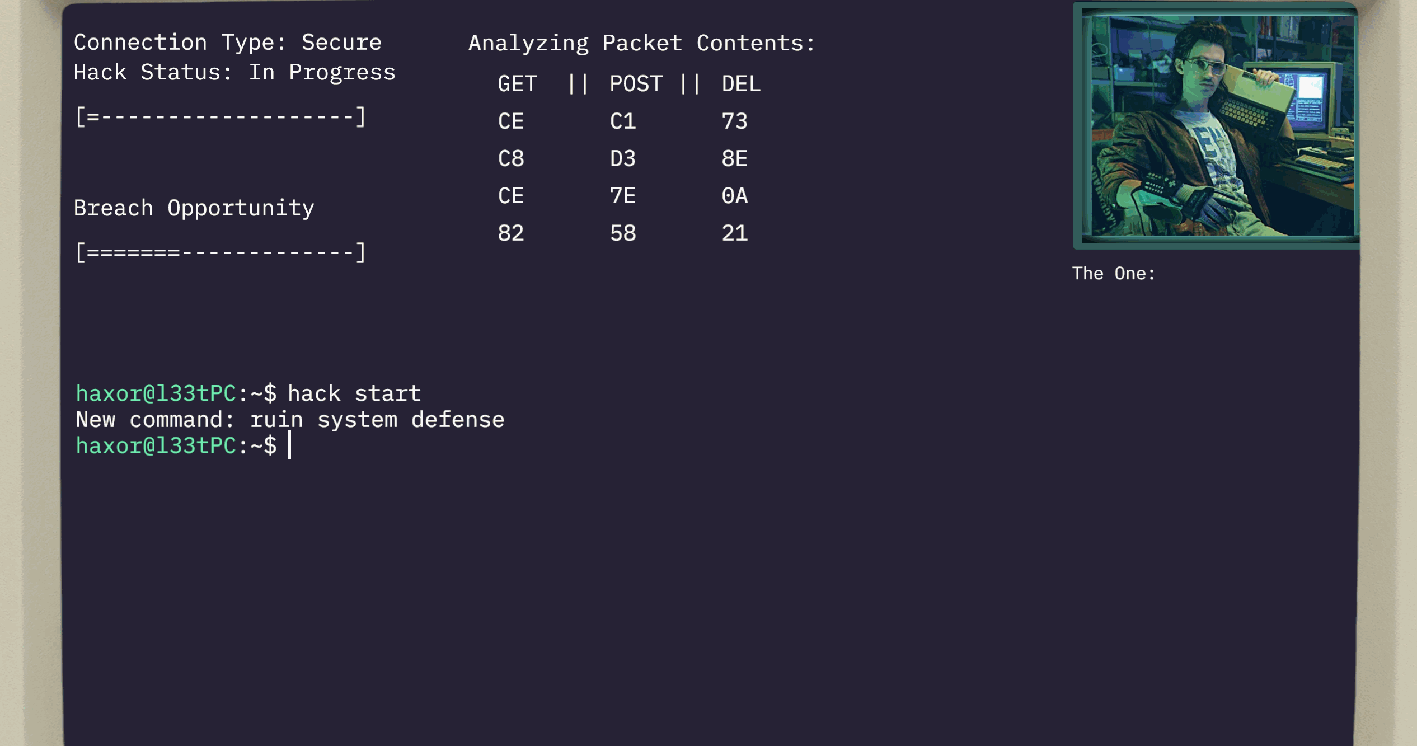Choose packet value 7E under POST

point(623,196)
